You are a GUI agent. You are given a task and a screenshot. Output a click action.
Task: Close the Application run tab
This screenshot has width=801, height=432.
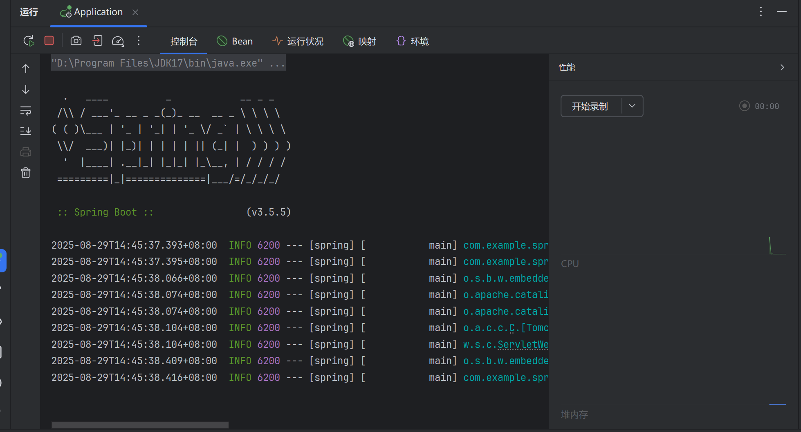tap(135, 12)
